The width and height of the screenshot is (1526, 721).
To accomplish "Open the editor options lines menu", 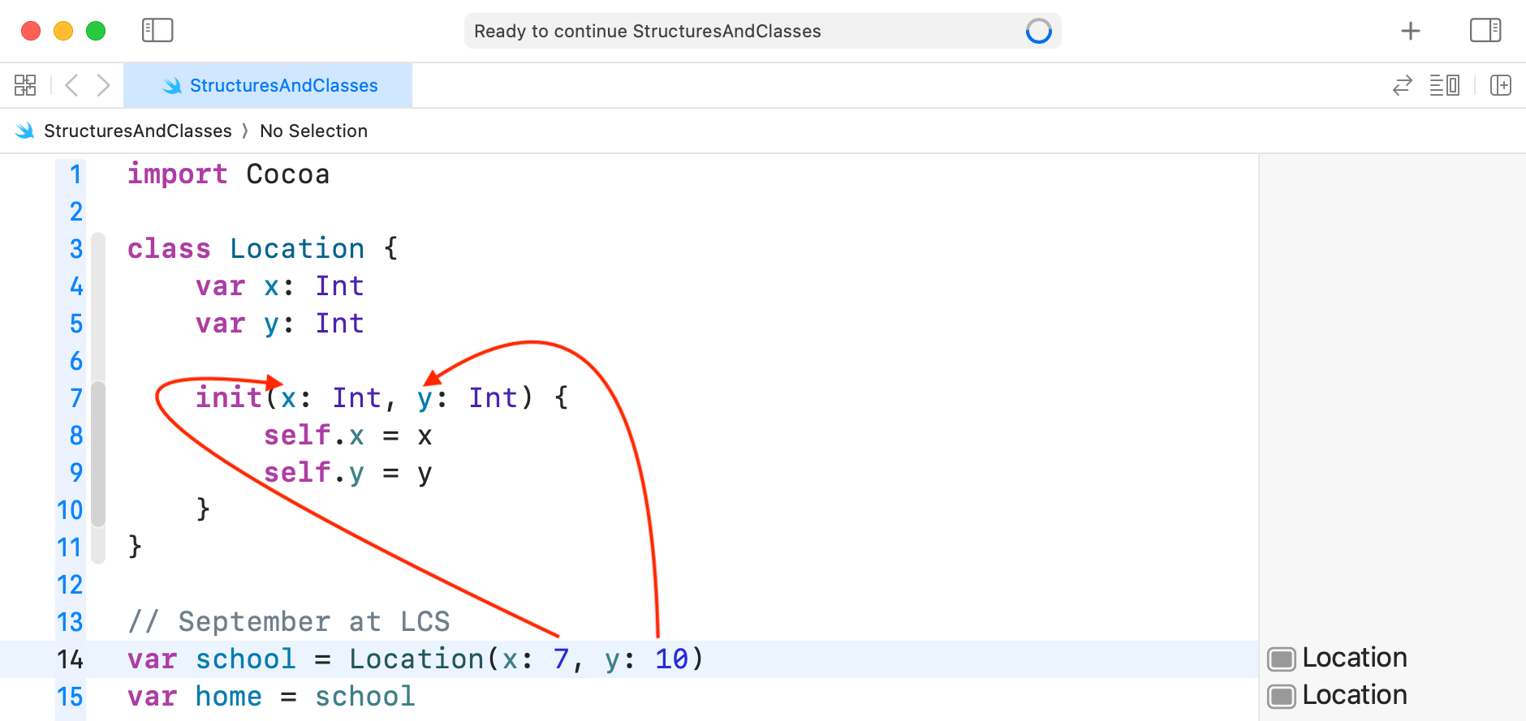I will [x=1444, y=85].
